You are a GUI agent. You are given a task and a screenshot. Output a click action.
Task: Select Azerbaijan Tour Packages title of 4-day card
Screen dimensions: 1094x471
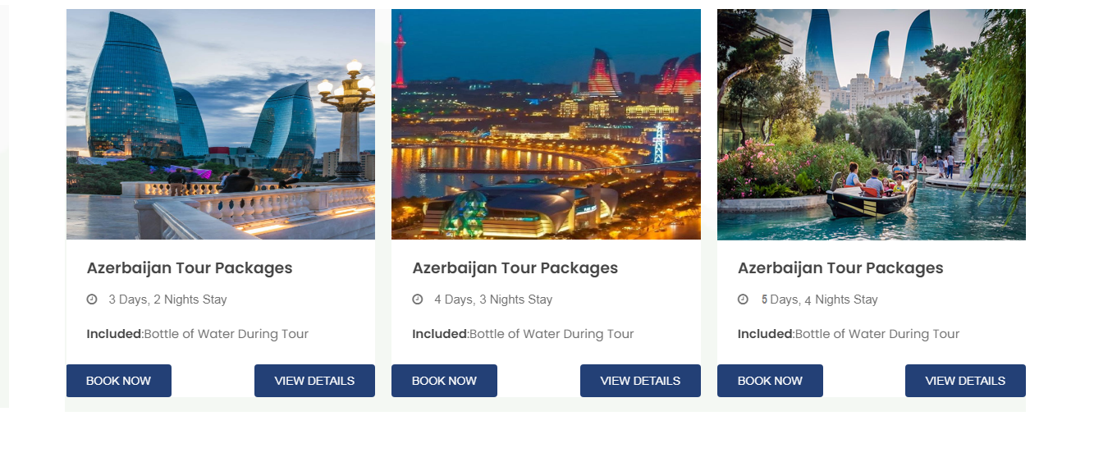[x=515, y=268]
